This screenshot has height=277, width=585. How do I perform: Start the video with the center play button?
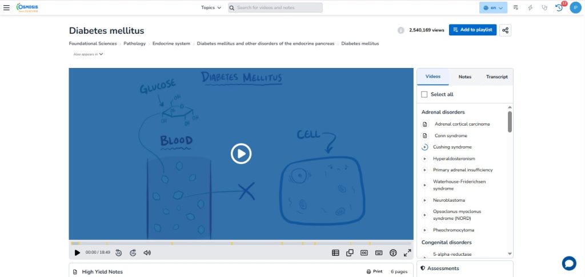click(x=241, y=154)
